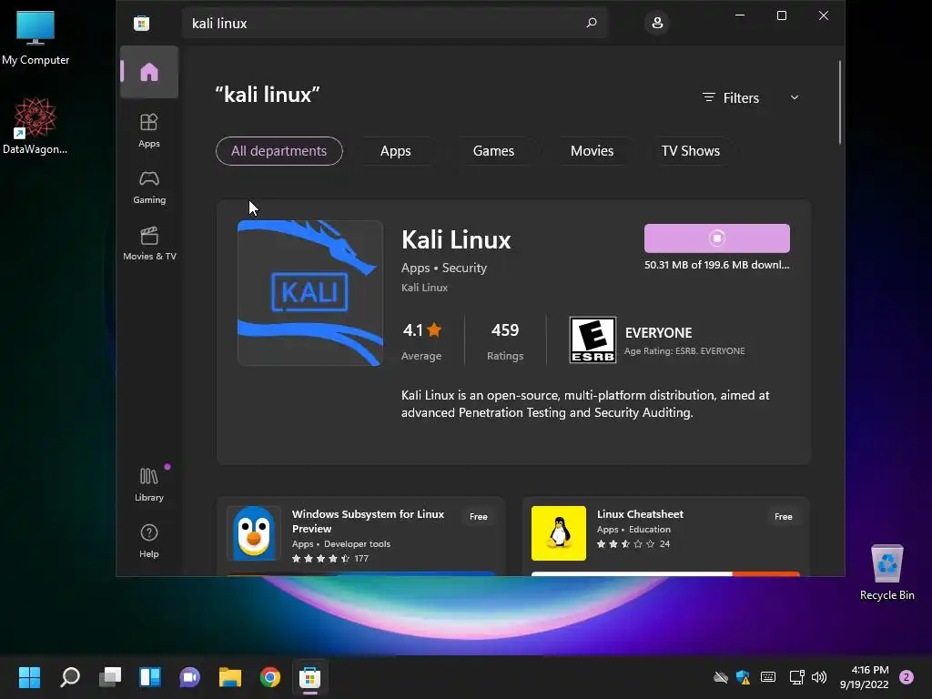Click the ESRB Everyone rating badge
This screenshot has width=932, height=699.
click(593, 339)
